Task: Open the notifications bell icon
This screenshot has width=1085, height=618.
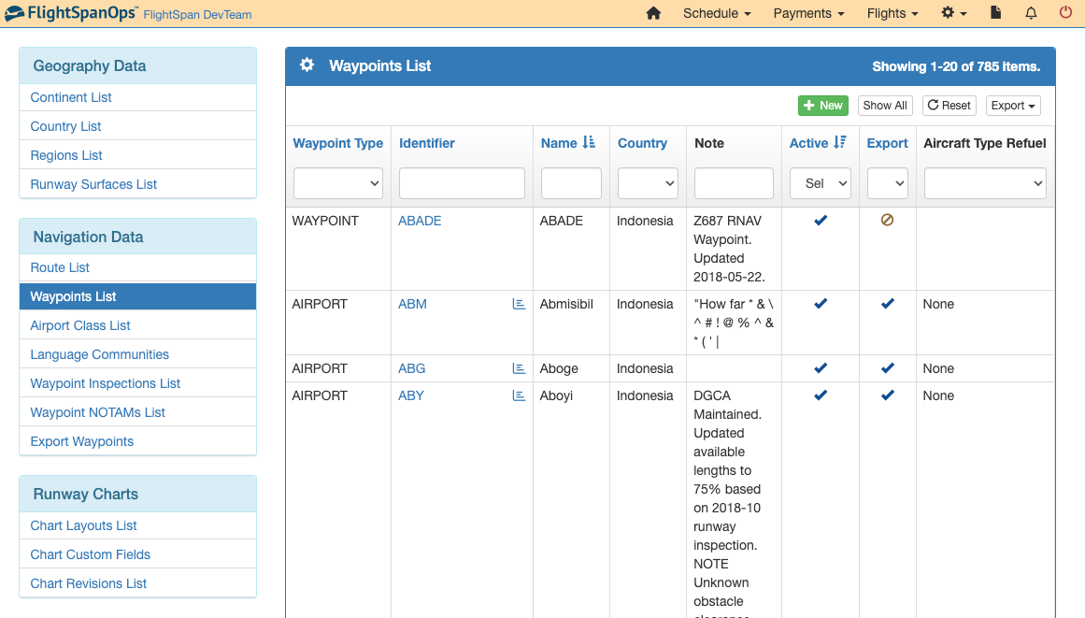Action: pos(1030,13)
